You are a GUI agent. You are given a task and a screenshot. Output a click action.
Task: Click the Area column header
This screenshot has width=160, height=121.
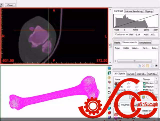pyautogui.click(x=155, y=48)
